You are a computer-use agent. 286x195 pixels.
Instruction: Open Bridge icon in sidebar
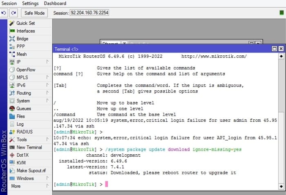coord(12,39)
